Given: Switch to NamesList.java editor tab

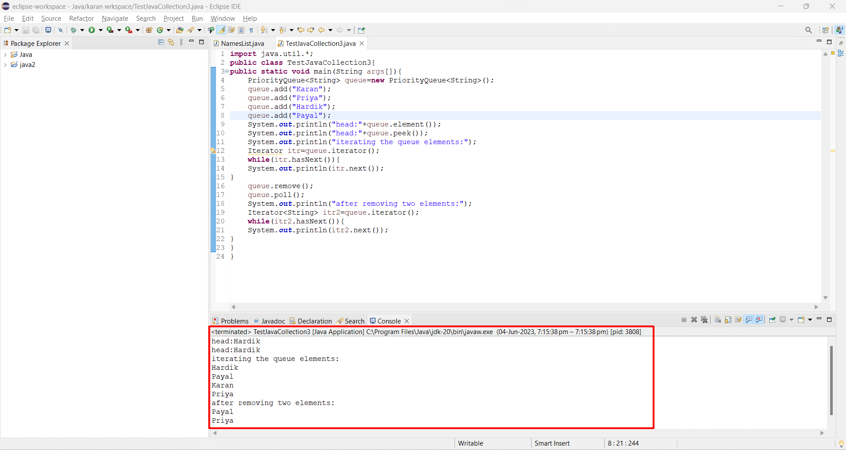Looking at the screenshot, I should (242, 43).
